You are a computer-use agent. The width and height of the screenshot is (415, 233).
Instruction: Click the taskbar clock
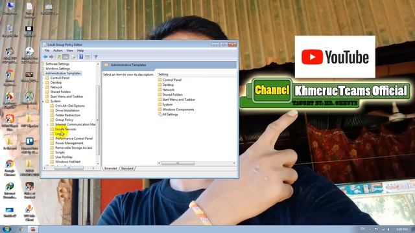pyautogui.click(x=402, y=229)
